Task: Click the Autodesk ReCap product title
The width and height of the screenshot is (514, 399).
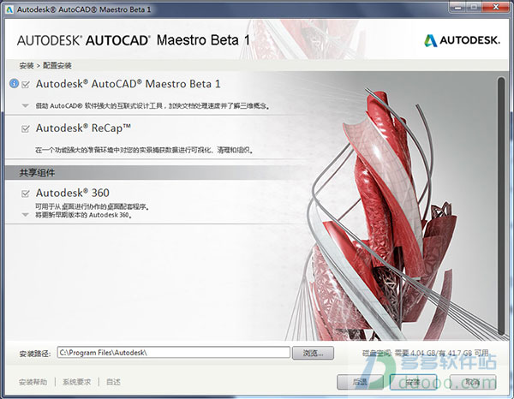Action: (84, 128)
